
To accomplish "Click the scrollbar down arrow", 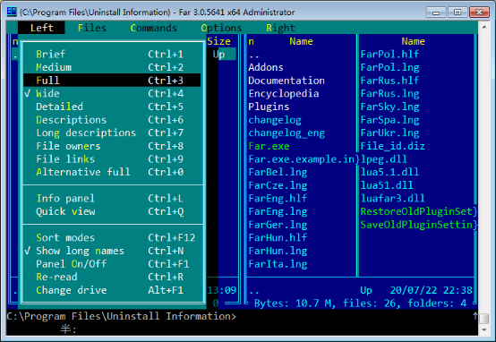I will click(x=484, y=329).
